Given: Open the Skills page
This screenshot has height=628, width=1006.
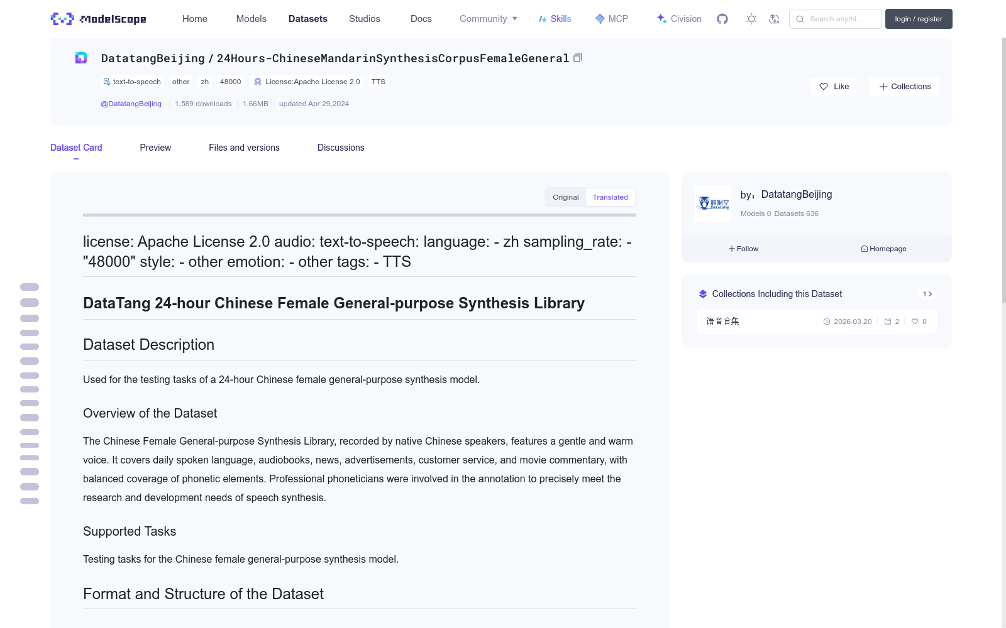Looking at the screenshot, I should click(555, 19).
